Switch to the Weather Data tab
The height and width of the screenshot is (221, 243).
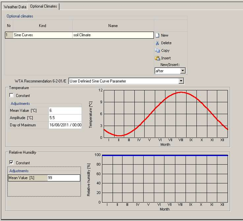15,7
